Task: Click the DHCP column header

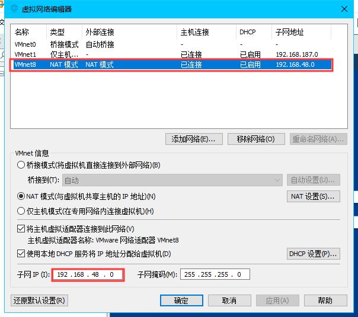Action: pos(248,32)
